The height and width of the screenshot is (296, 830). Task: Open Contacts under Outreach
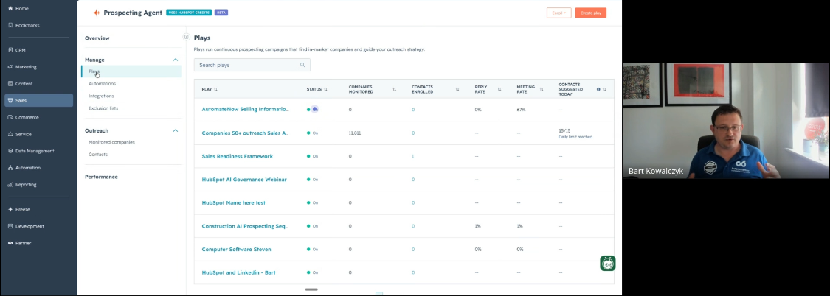click(98, 155)
